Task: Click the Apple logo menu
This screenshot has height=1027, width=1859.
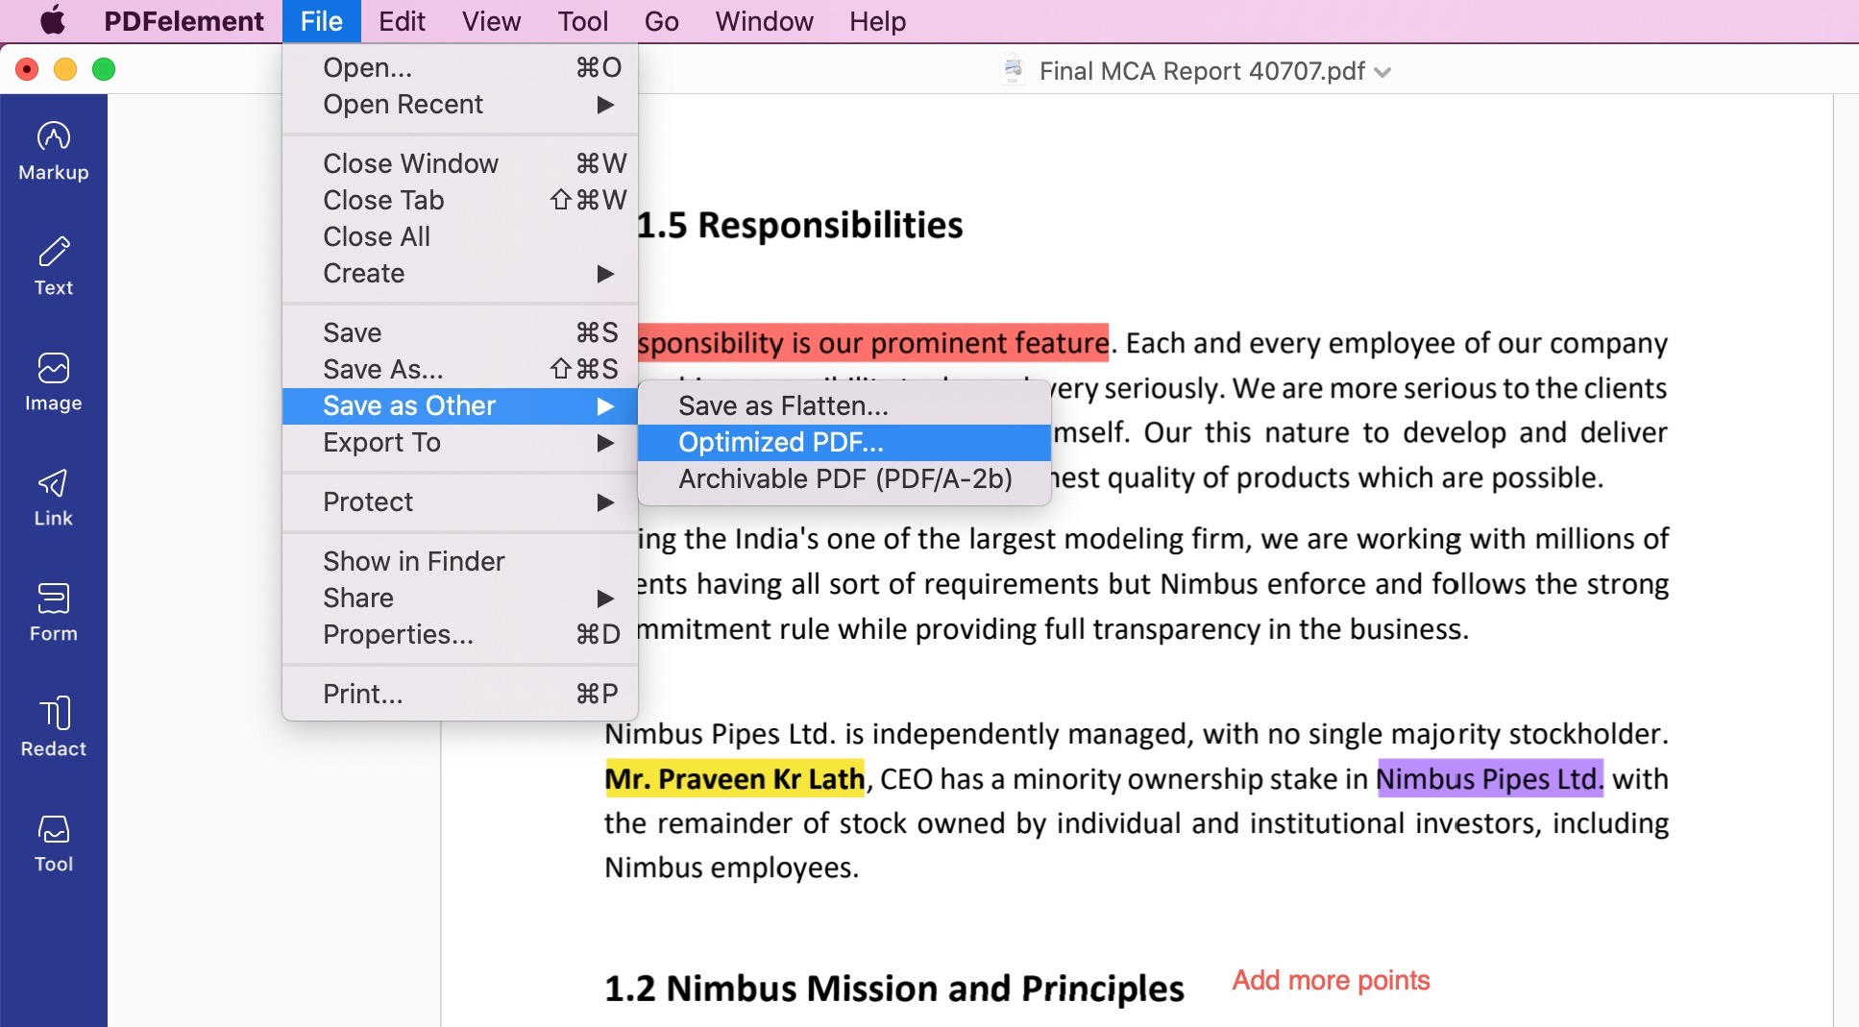Action: (53, 20)
